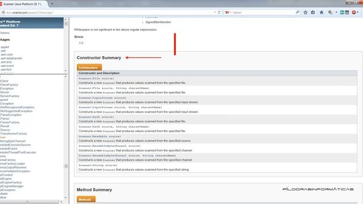Open the NotRecognizedException class link

tap(17, 107)
